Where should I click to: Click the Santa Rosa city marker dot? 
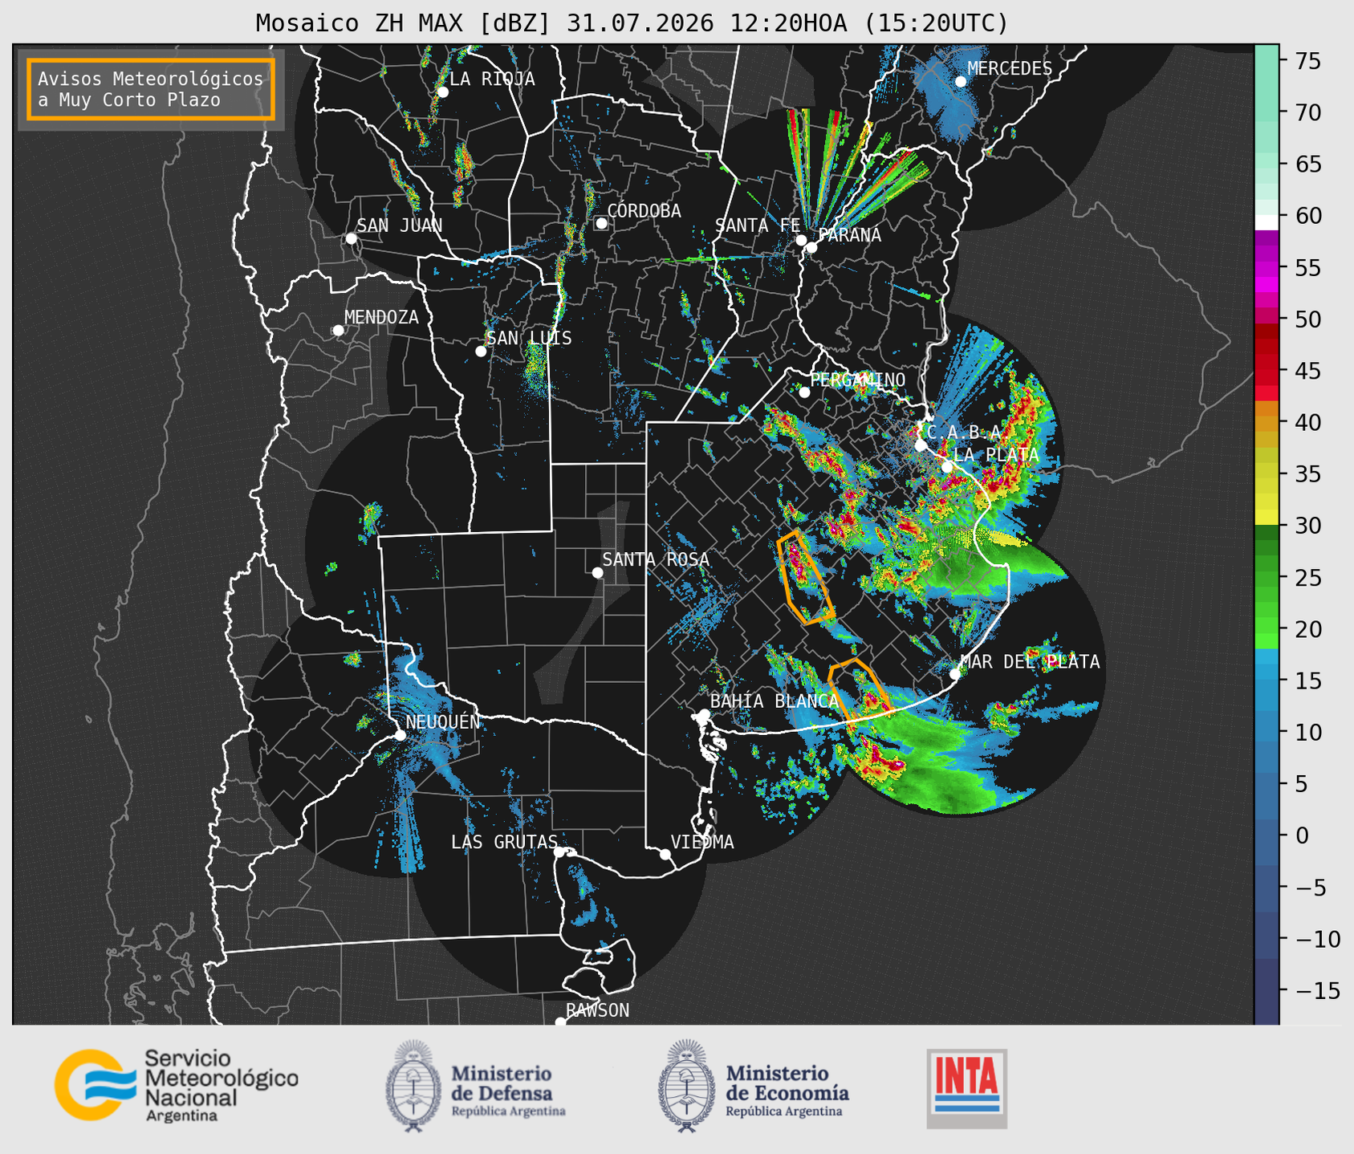click(597, 572)
